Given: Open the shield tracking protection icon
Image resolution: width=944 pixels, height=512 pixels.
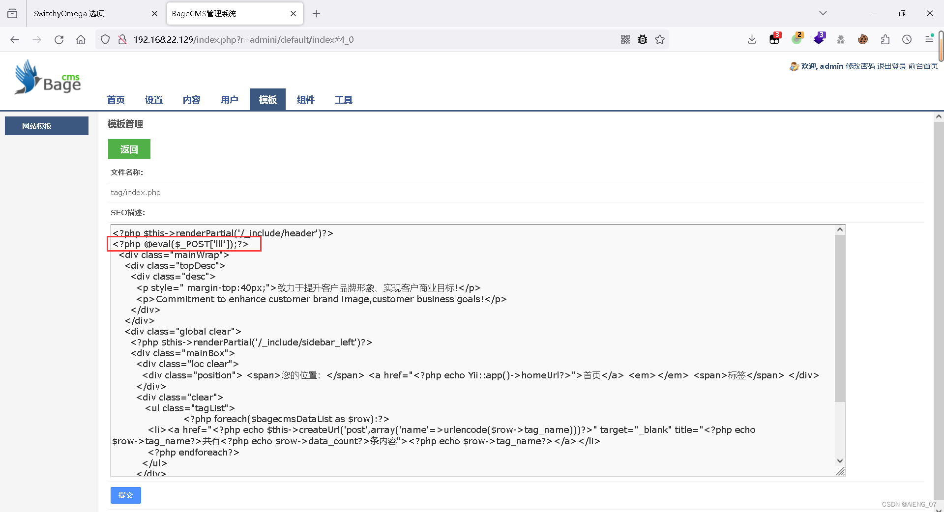Looking at the screenshot, I should 105,40.
